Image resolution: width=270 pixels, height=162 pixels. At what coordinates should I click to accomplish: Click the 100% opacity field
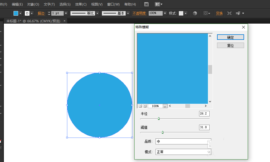coord(156,13)
